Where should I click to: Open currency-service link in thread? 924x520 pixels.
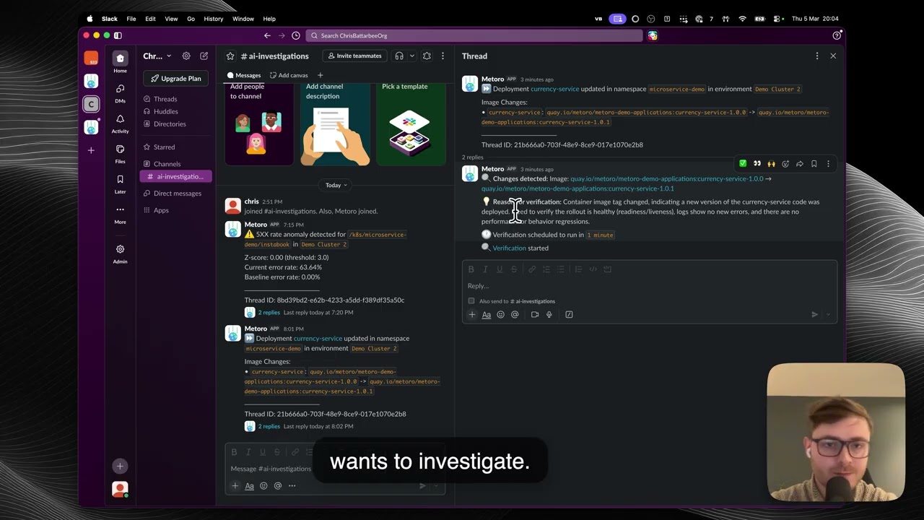pyautogui.click(x=554, y=89)
